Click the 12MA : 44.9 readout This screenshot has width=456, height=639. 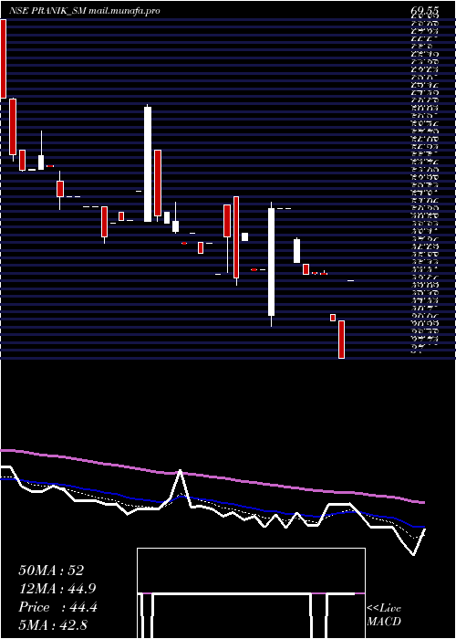click(57, 589)
